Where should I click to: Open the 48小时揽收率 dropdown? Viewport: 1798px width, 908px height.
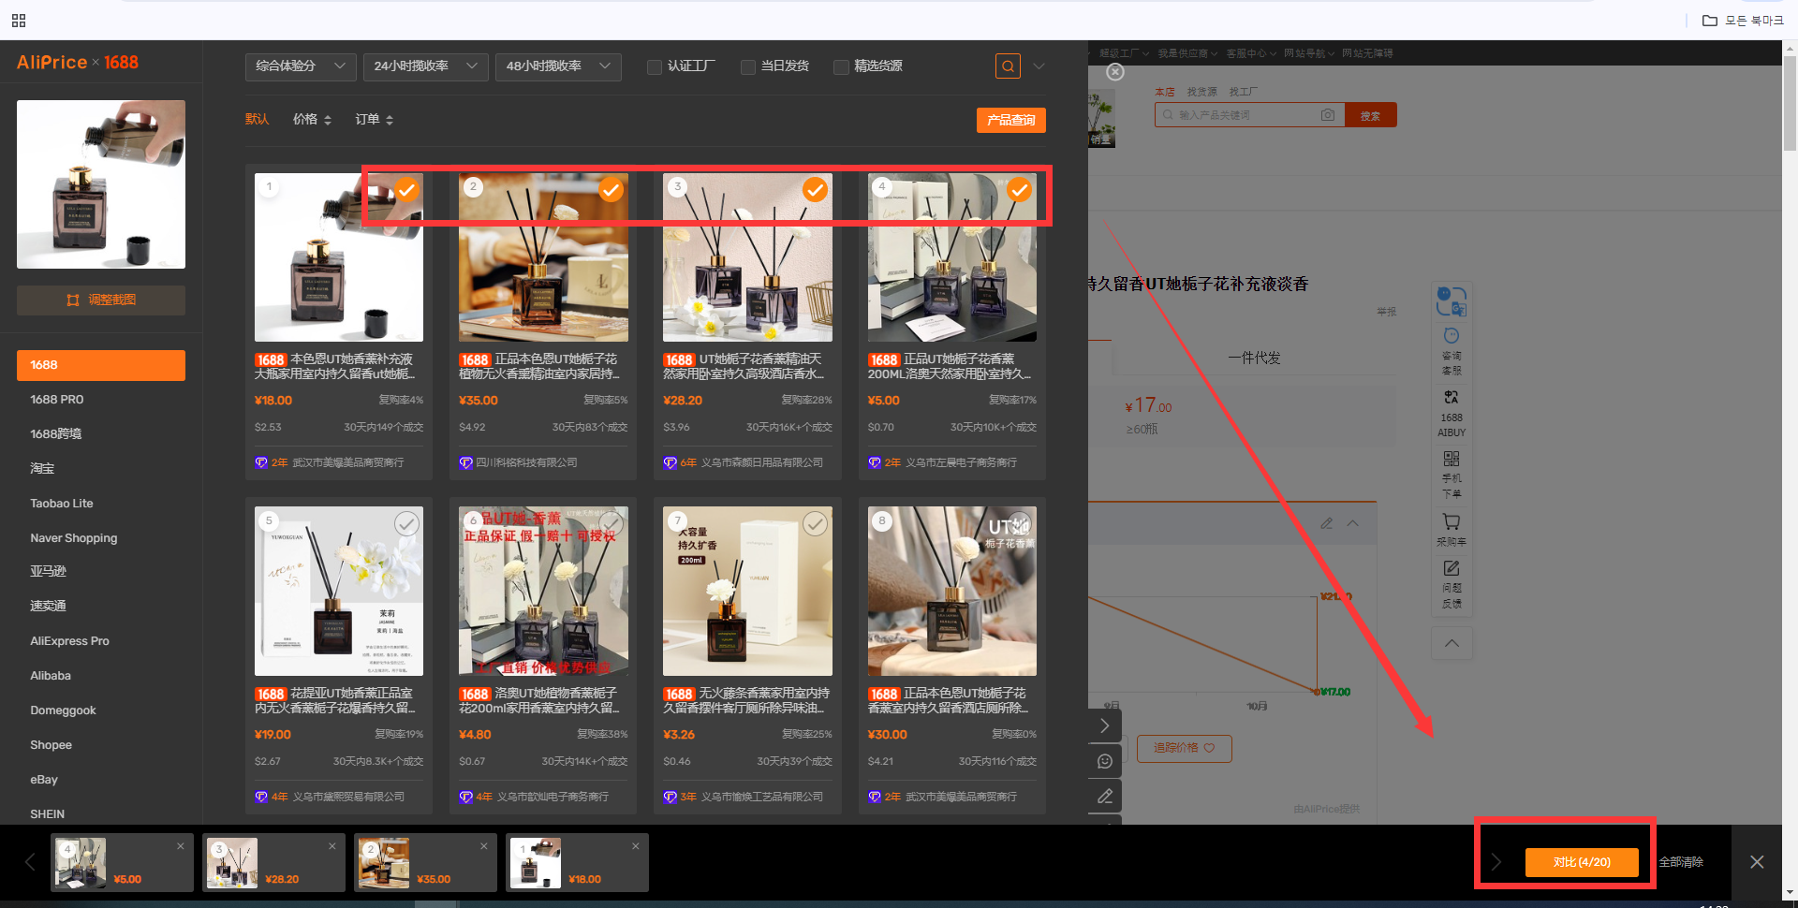[x=558, y=66]
